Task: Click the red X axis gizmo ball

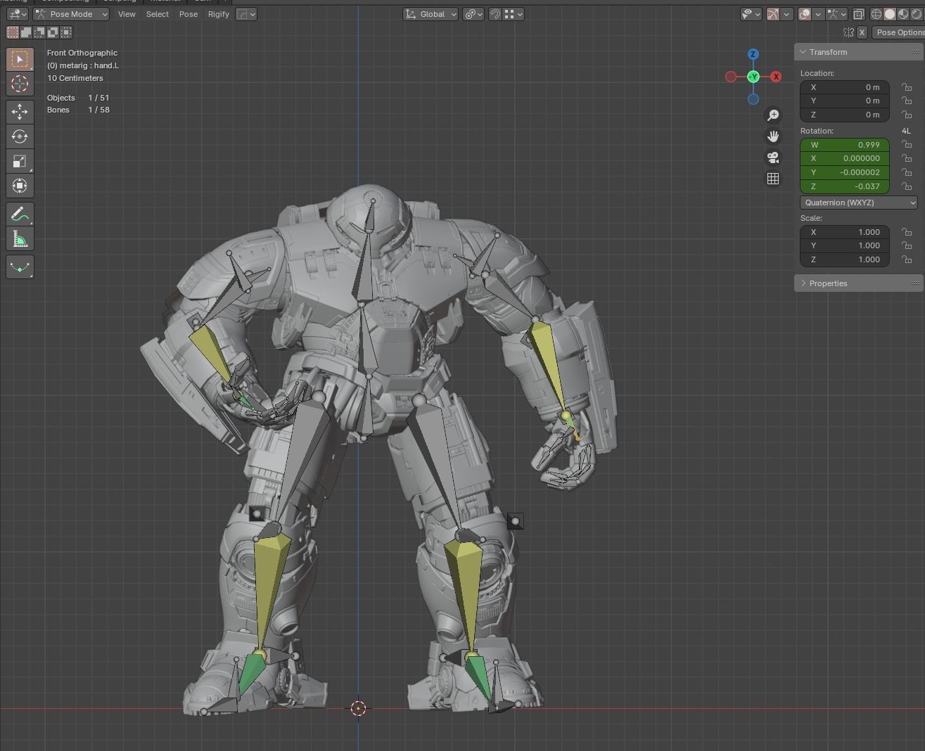Action: 776,77
